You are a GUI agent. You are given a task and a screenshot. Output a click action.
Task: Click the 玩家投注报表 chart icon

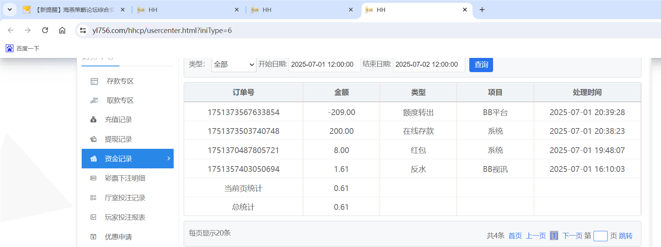(x=93, y=217)
